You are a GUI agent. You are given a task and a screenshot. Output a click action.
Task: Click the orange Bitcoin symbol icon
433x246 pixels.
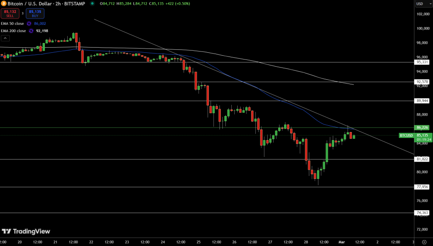coord(3,3)
